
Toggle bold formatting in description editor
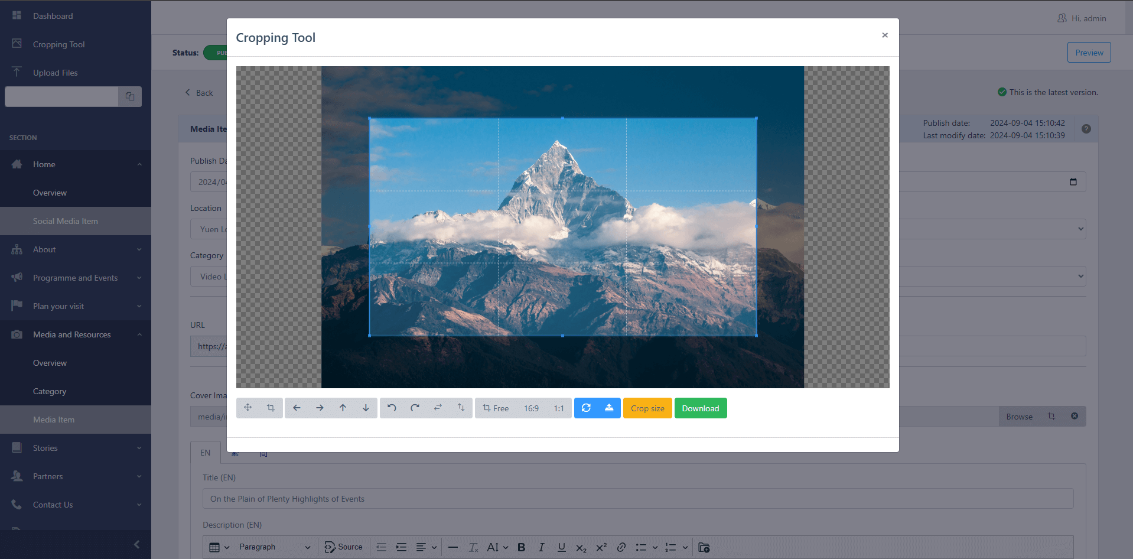tap(521, 547)
